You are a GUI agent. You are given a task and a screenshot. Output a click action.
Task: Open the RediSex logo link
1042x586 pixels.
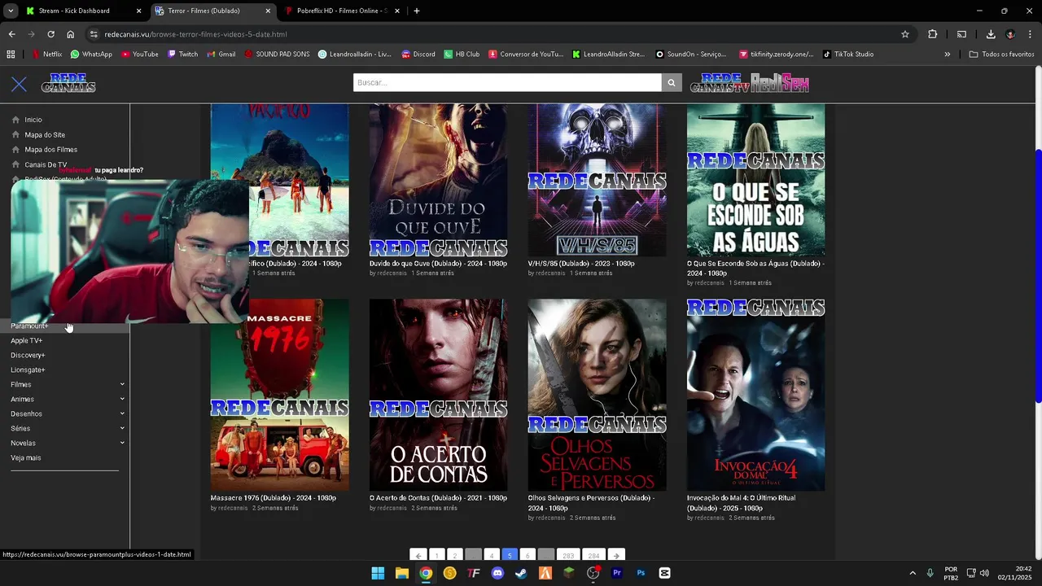coord(780,83)
